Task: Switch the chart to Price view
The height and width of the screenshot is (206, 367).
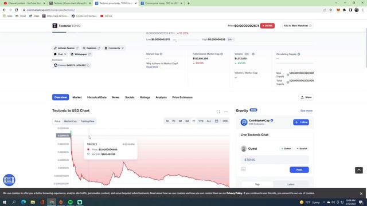Action: 57,121
